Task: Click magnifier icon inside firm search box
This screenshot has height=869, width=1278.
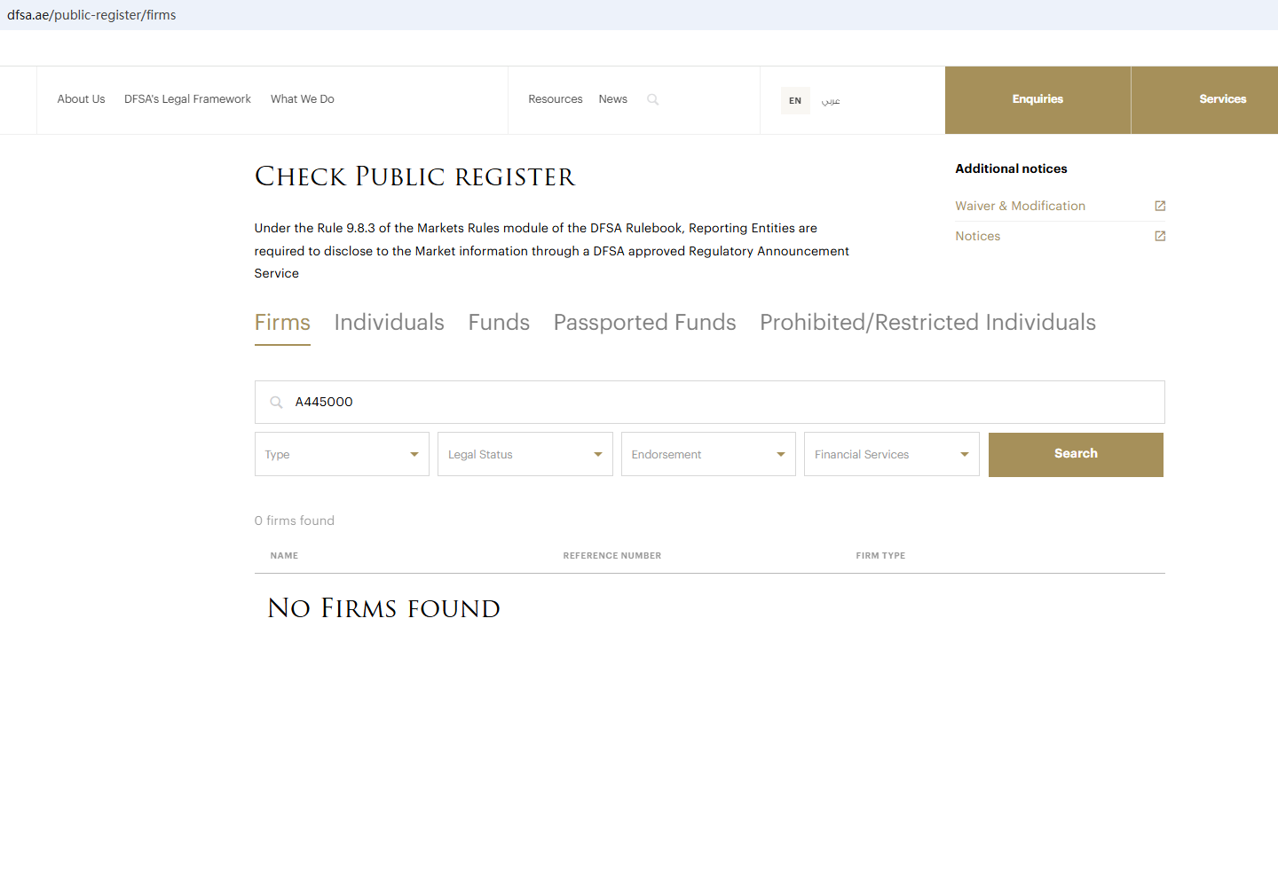Action: pyautogui.click(x=276, y=403)
